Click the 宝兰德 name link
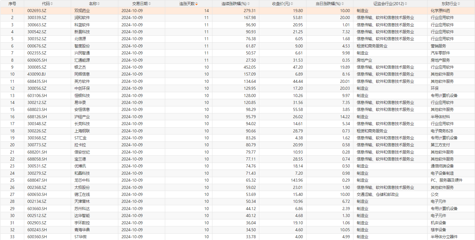The width and height of the screenshot is (475, 240). point(80,159)
